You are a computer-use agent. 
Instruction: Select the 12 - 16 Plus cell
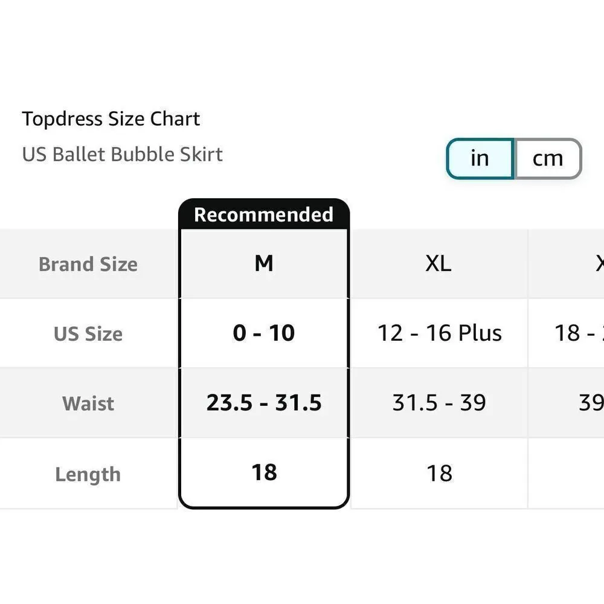(439, 333)
